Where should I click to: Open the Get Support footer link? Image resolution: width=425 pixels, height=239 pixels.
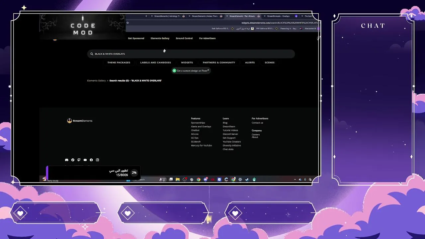pos(229,138)
